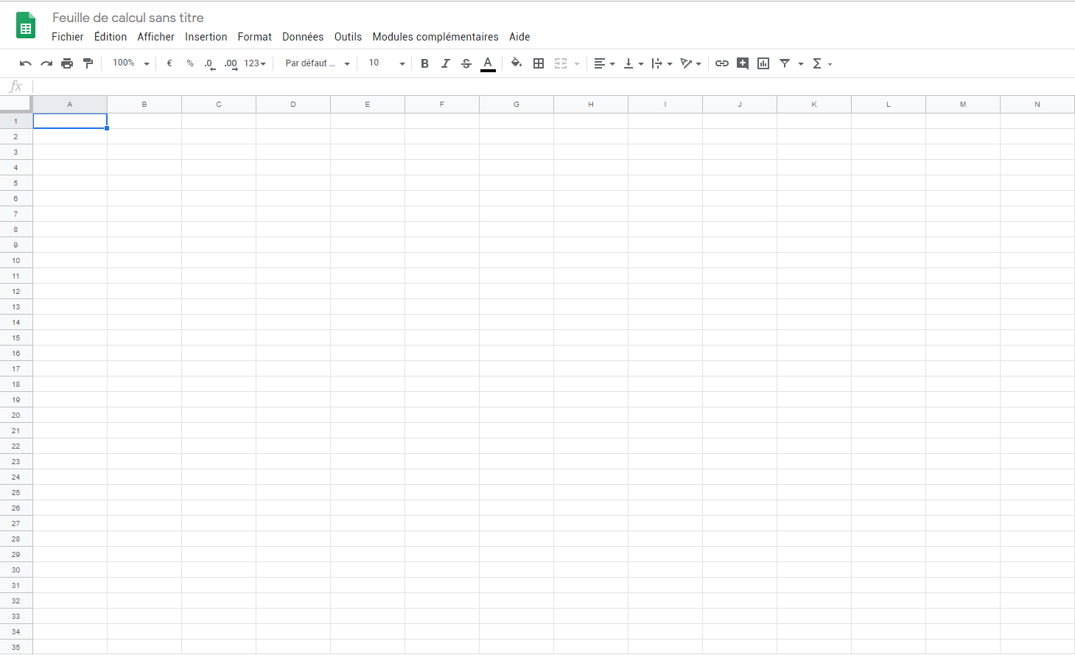Open the Afficher menu
The image size is (1075, 655).
(x=156, y=37)
